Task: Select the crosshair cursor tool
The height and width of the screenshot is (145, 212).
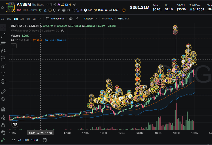Action: coord(3,28)
